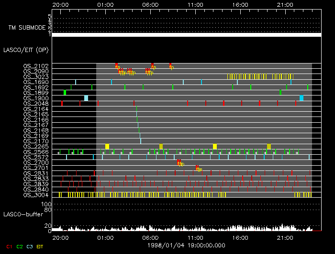Screen dimensions: 335x254
Task: Click the buffer axis value 80
Action: click(x=48, y=210)
